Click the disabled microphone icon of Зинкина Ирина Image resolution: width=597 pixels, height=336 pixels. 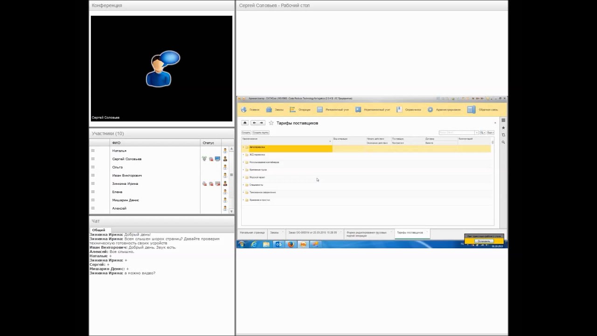pyautogui.click(x=204, y=183)
